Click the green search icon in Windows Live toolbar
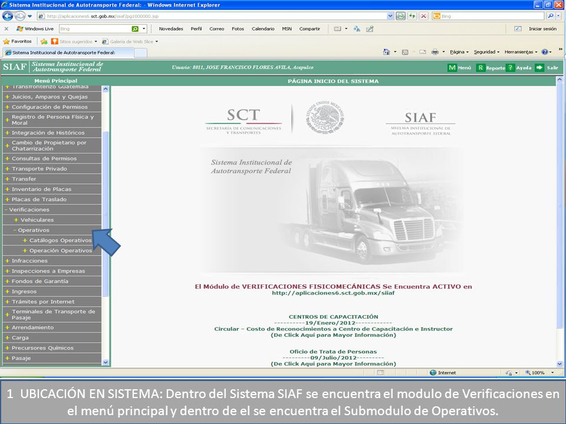The image size is (566, 424). 135,29
